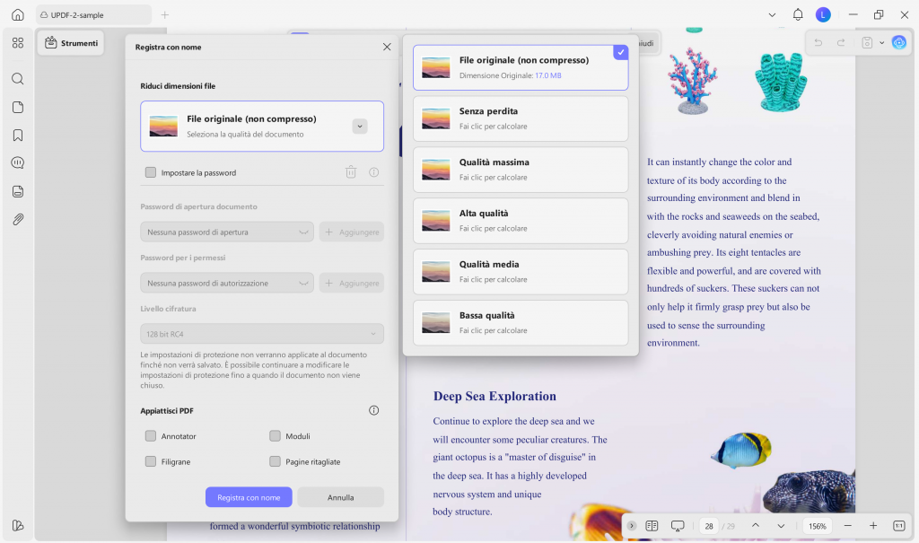The height and width of the screenshot is (543, 919).
Task: Choose Bassa qualità compression option
Action: pyautogui.click(x=521, y=322)
